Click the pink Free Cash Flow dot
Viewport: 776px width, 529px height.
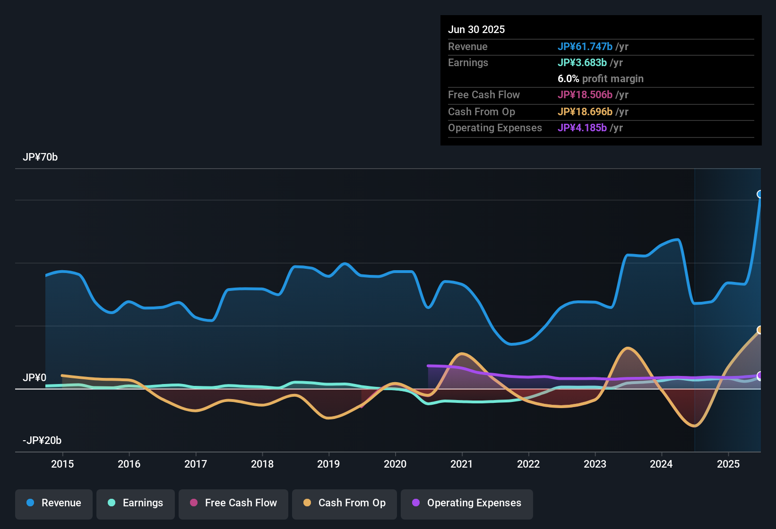tap(194, 503)
